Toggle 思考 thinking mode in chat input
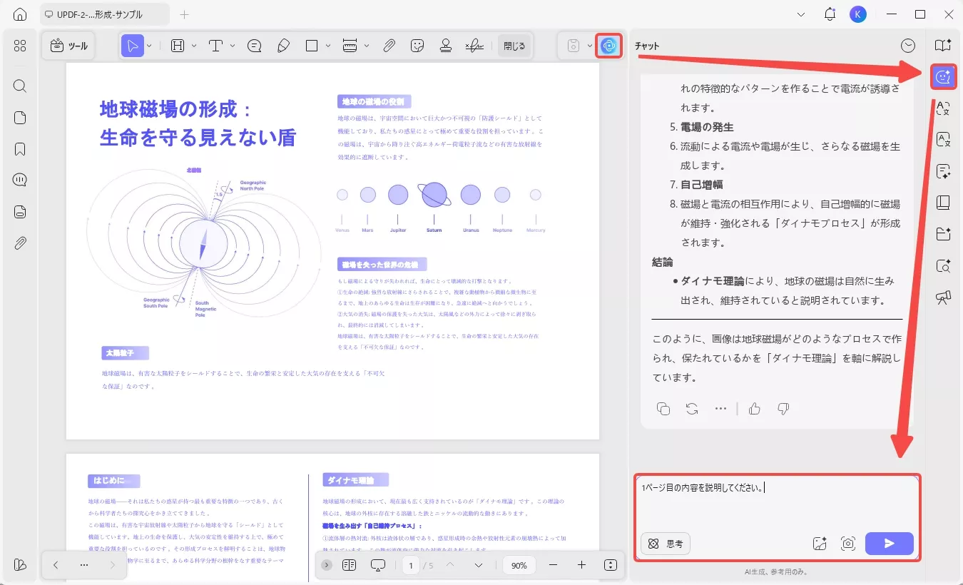Viewport: 963px width, 585px height. (x=665, y=543)
